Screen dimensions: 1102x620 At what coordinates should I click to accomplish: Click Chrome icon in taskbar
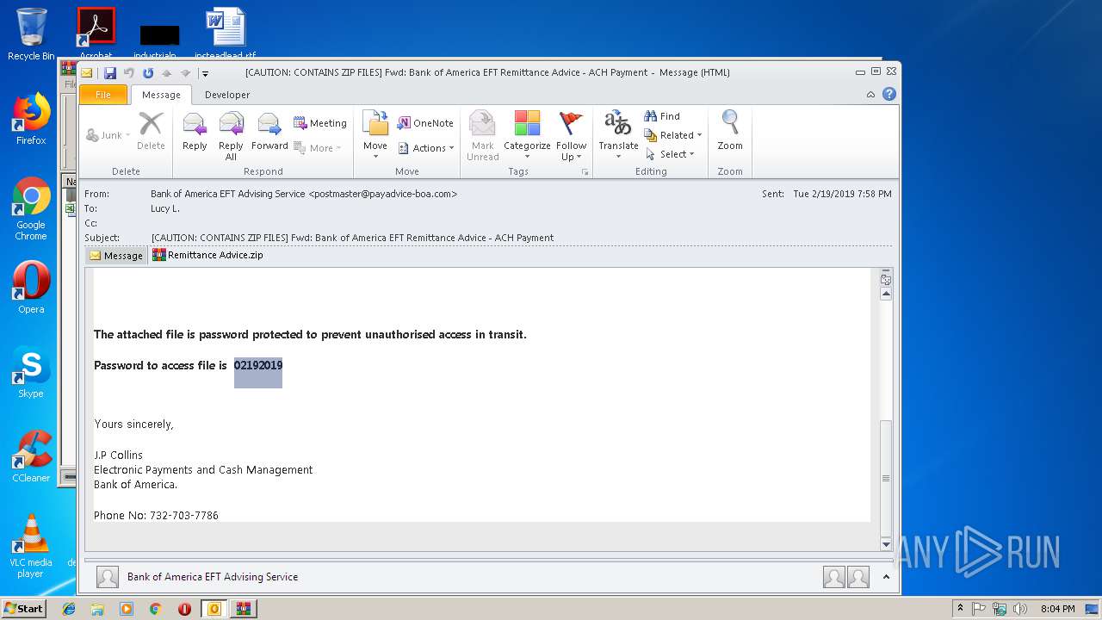tap(156, 609)
